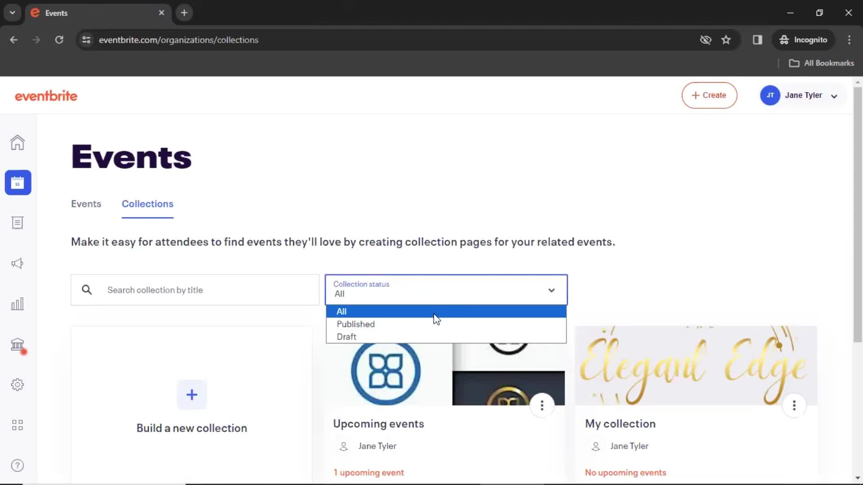Click the plus icon to build a collection

[x=192, y=395]
